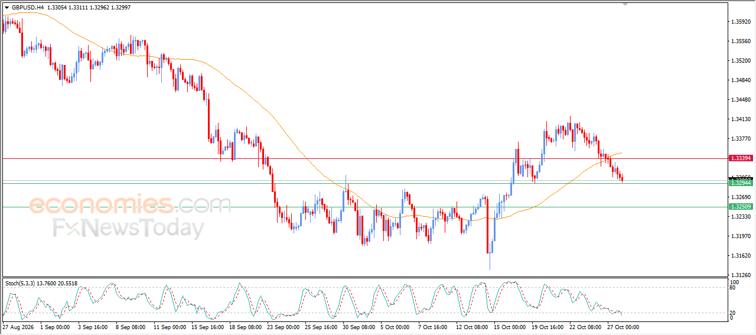Click the 25 Sep 16:00 time label

coord(320,327)
